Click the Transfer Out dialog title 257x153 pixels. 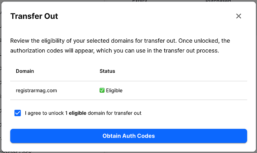pos(34,16)
